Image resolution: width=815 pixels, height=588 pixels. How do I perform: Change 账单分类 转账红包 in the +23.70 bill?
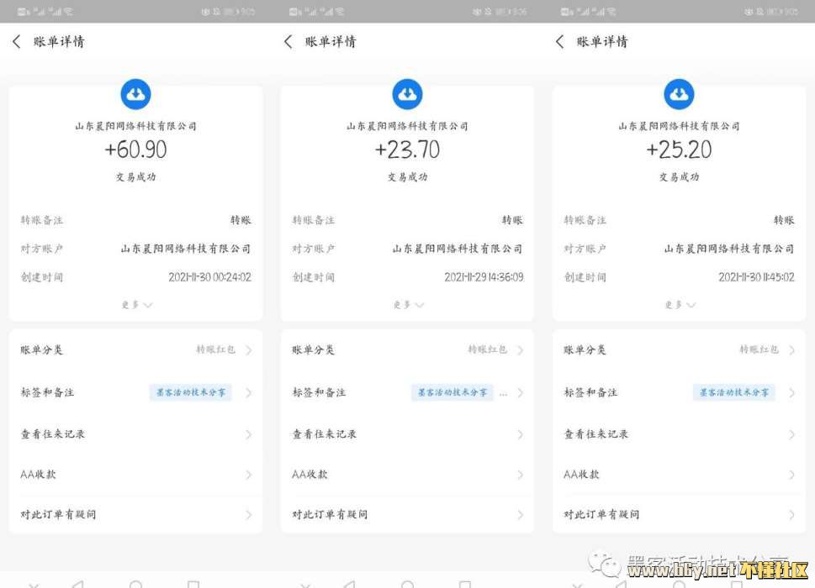click(x=487, y=349)
